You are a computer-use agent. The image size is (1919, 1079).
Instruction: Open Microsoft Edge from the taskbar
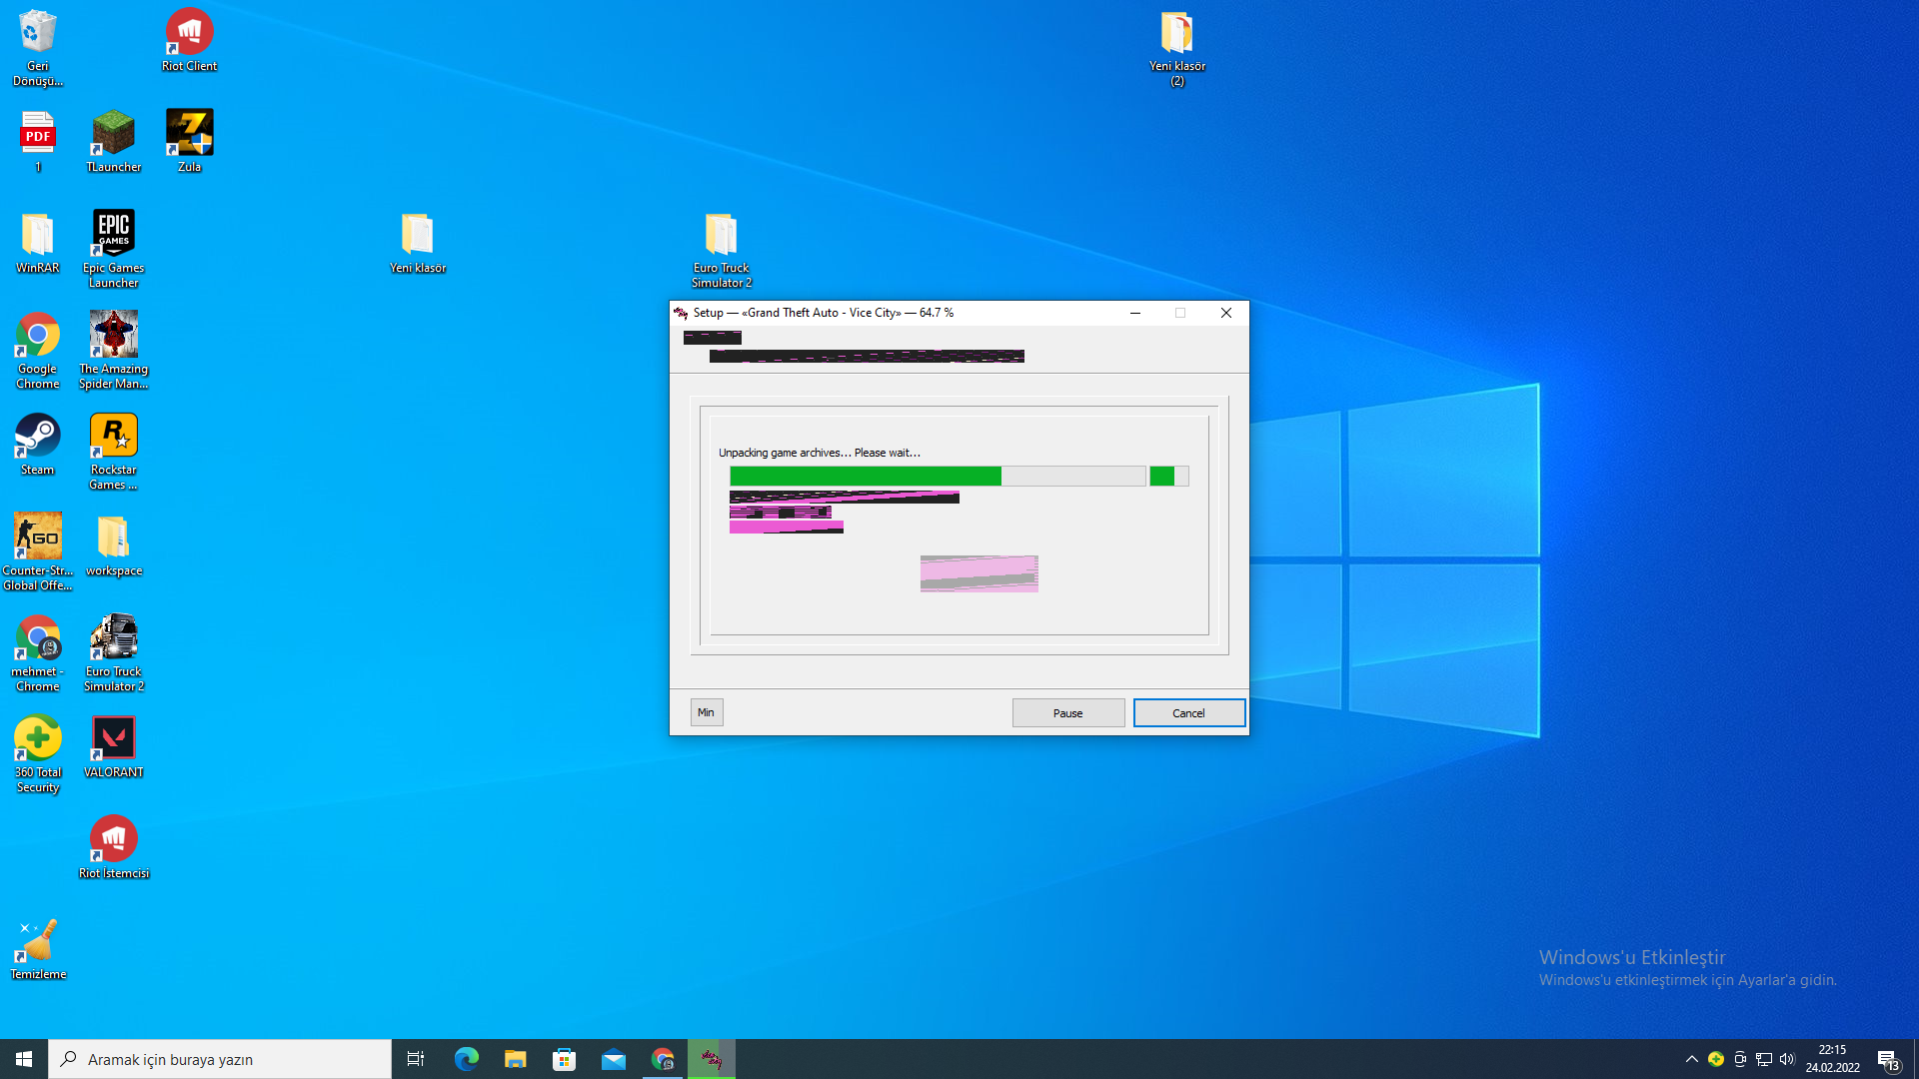466,1059
